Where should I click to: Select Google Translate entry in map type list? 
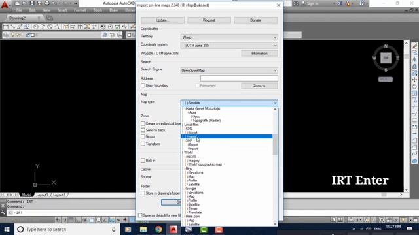pos(194,212)
